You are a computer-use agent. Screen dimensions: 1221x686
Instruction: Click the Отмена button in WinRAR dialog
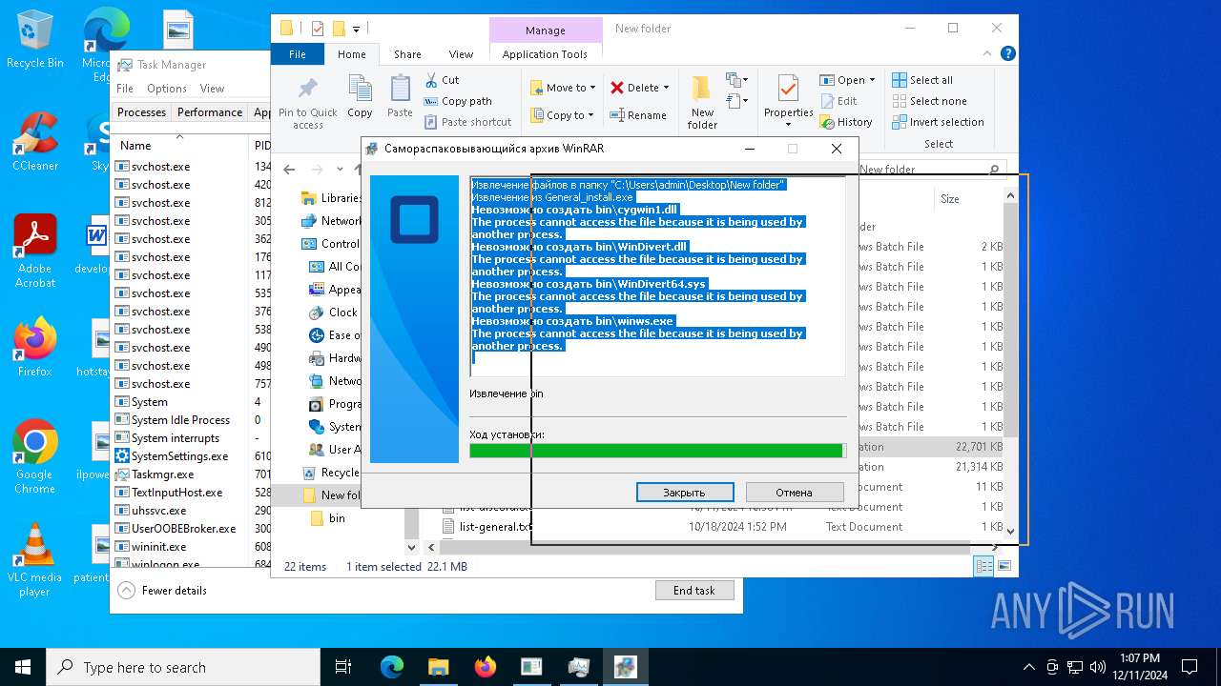coord(794,493)
